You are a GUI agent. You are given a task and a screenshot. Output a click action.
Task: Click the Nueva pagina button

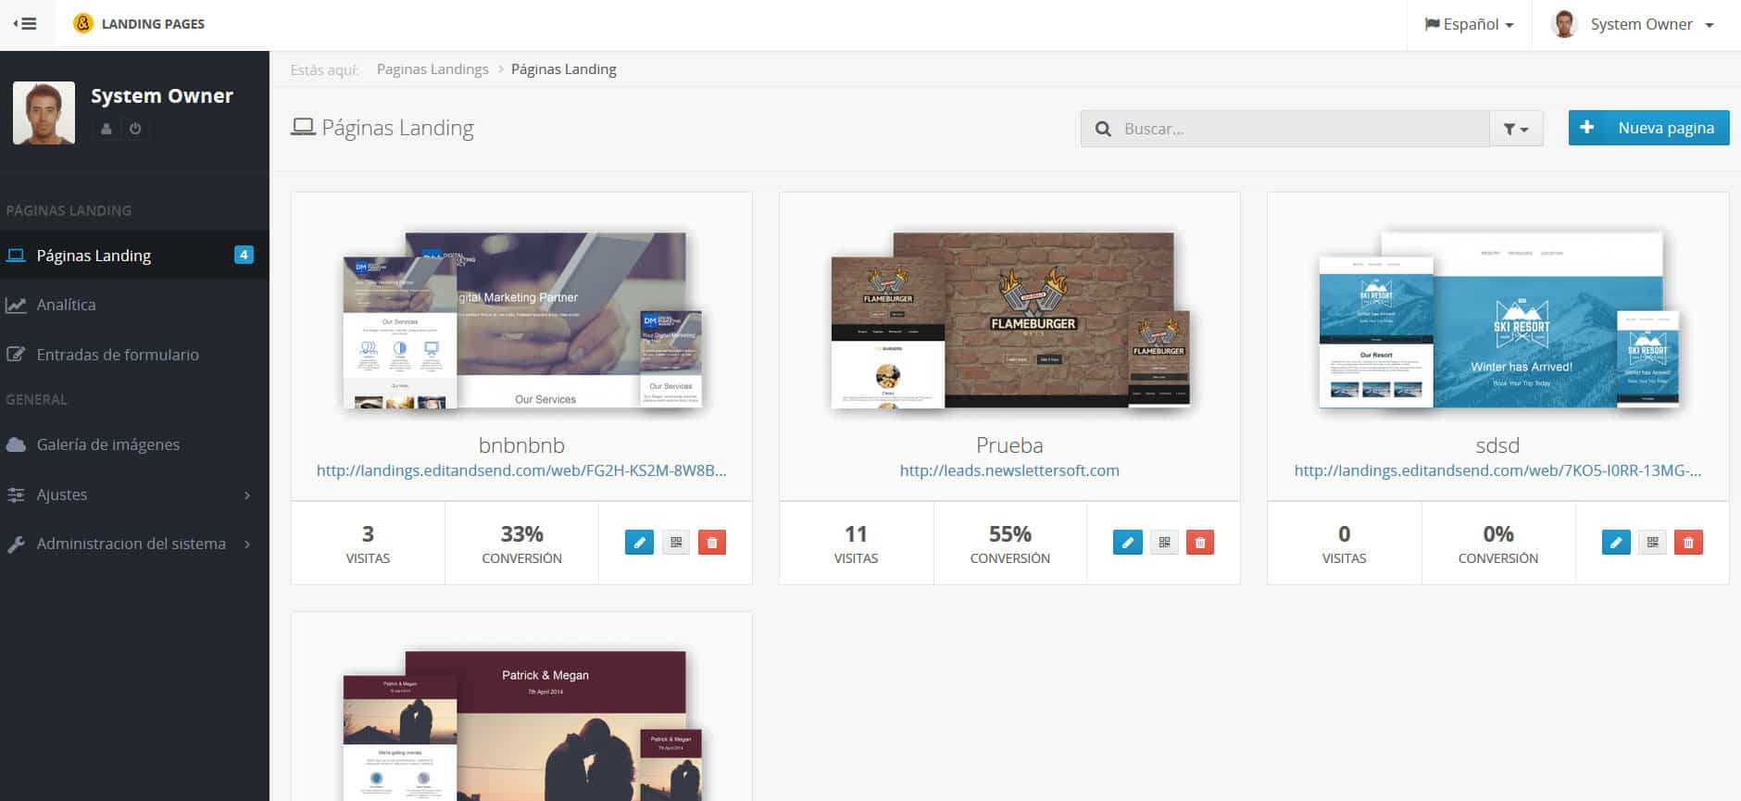pos(1648,128)
